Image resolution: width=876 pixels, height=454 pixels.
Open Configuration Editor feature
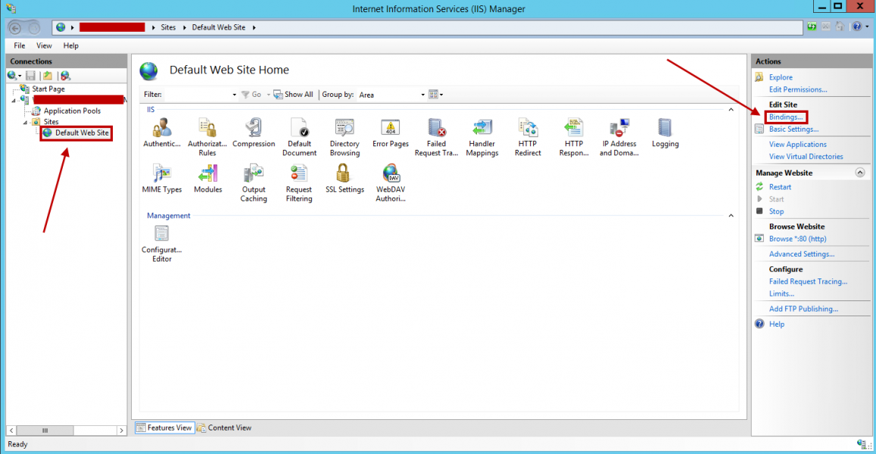coord(161,244)
